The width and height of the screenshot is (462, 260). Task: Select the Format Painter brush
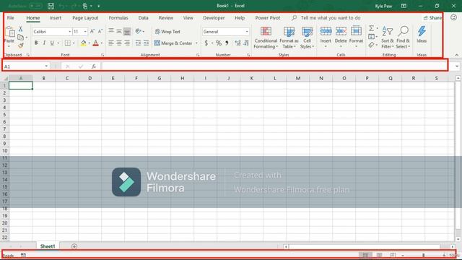tap(21, 45)
